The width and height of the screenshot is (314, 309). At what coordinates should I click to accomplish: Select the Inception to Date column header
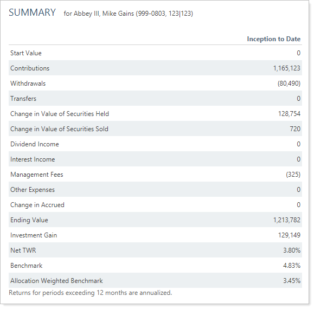point(273,39)
